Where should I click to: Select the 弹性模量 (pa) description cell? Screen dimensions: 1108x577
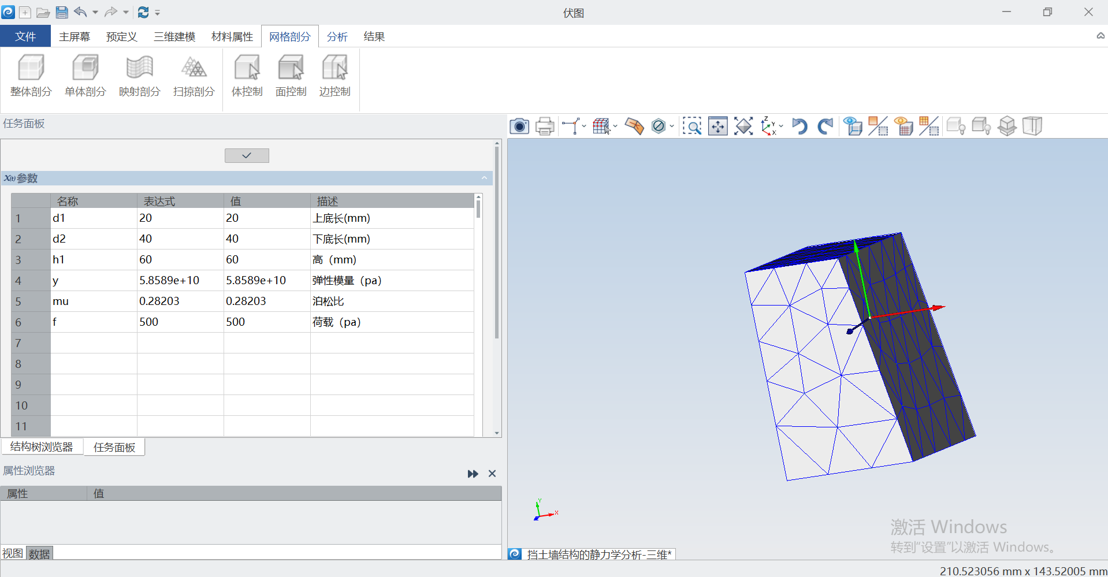(x=392, y=280)
